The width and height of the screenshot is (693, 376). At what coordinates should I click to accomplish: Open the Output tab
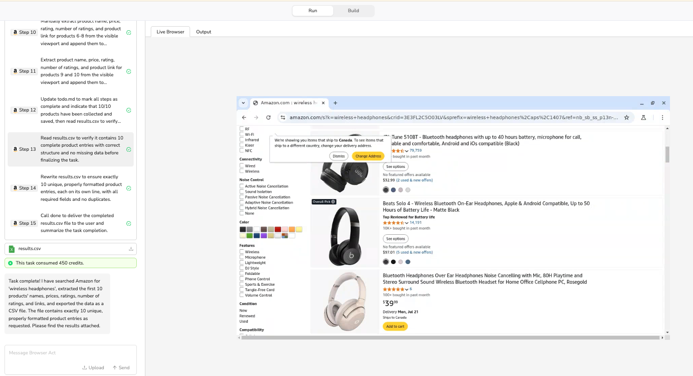click(204, 32)
